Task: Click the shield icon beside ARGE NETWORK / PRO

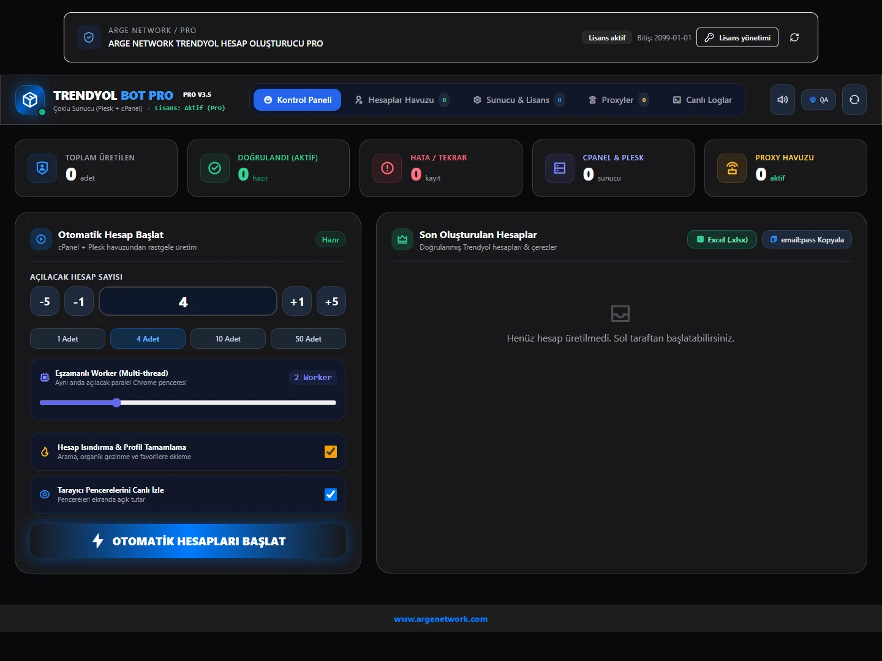Action: pos(89,37)
